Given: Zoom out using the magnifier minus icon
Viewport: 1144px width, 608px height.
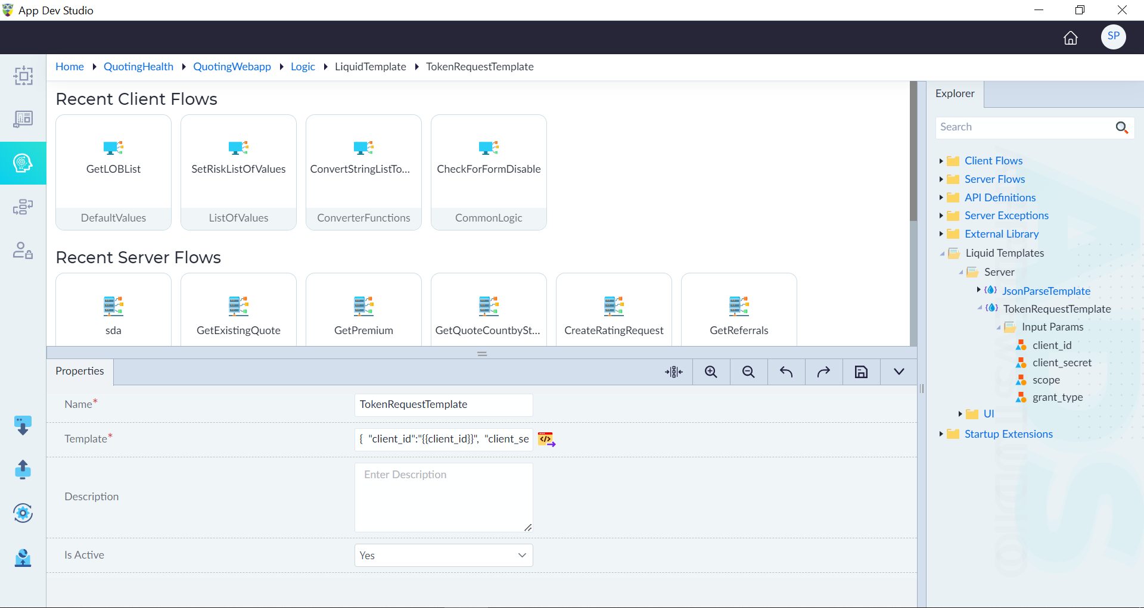Looking at the screenshot, I should [x=748, y=372].
